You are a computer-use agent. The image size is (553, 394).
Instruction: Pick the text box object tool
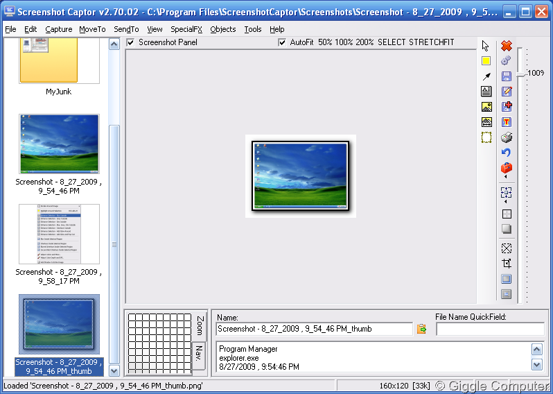tap(486, 92)
